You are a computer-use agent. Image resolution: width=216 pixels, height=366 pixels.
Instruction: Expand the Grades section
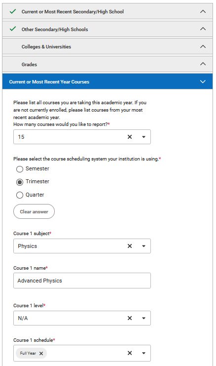pyautogui.click(x=108, y=64)
